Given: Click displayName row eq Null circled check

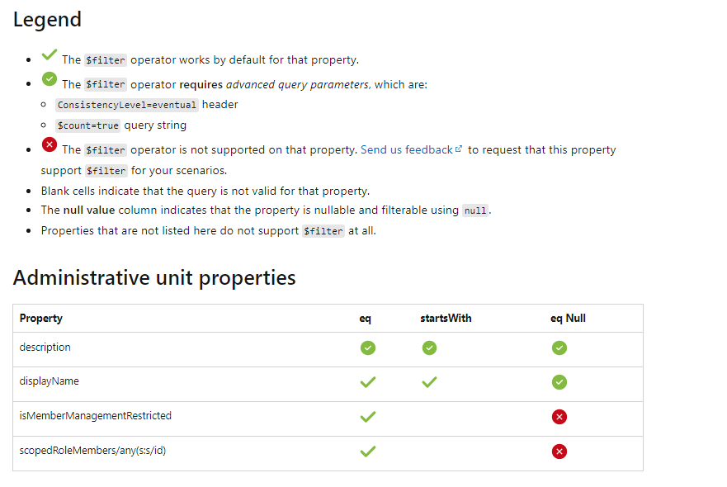Looking at the screenshot, I should tap(559, 382).
